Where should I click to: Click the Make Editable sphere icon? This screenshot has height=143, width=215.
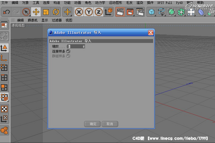coord(4,36)
